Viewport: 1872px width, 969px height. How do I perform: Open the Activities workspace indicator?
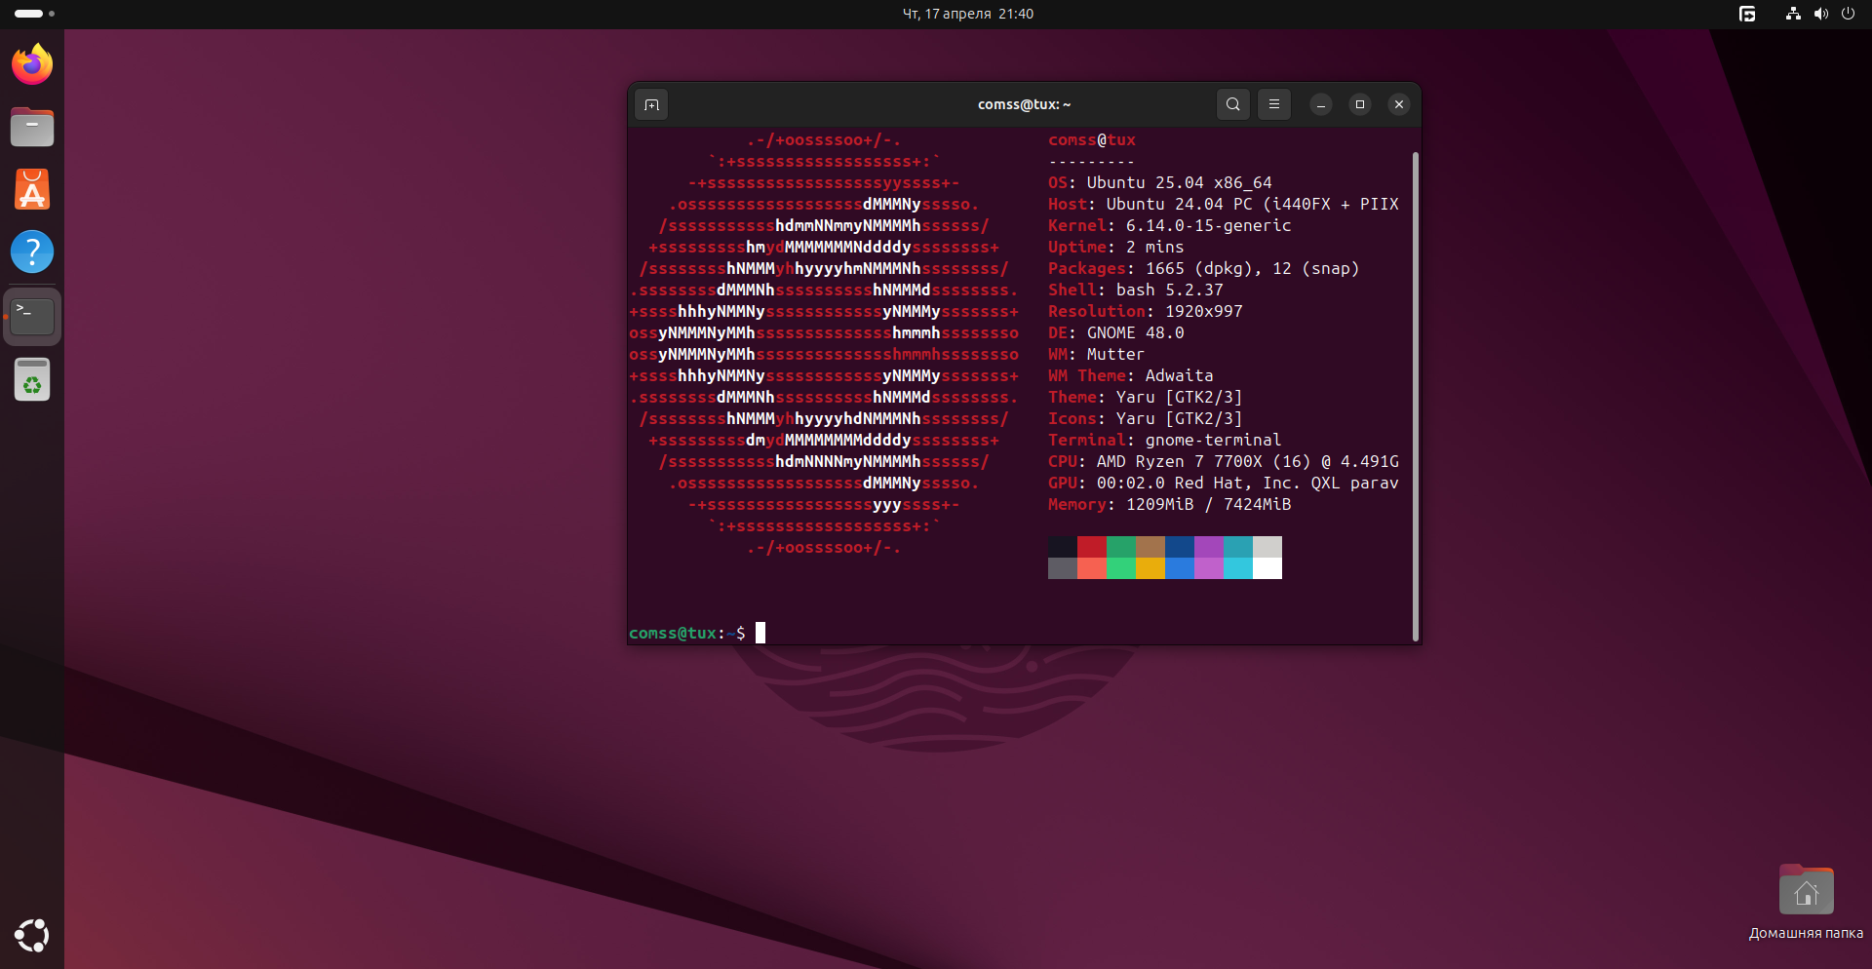pos(35,14)
